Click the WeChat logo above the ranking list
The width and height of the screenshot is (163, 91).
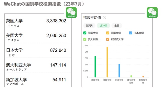click(71, 13)
